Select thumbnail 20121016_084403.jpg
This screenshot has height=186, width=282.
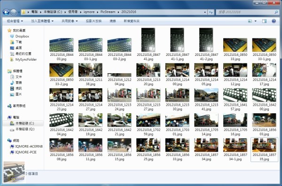coord(62,45)
